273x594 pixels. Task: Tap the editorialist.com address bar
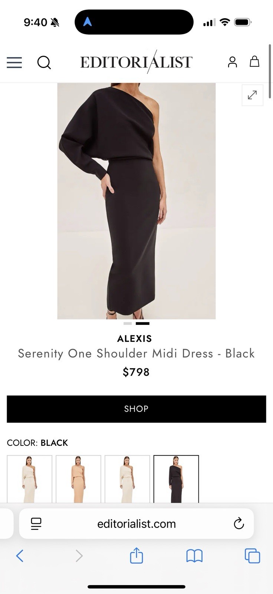click(136, 524)
